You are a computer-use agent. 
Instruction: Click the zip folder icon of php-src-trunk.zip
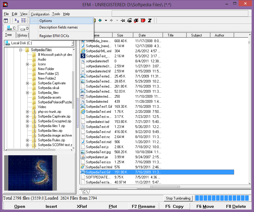coord(34,112)
